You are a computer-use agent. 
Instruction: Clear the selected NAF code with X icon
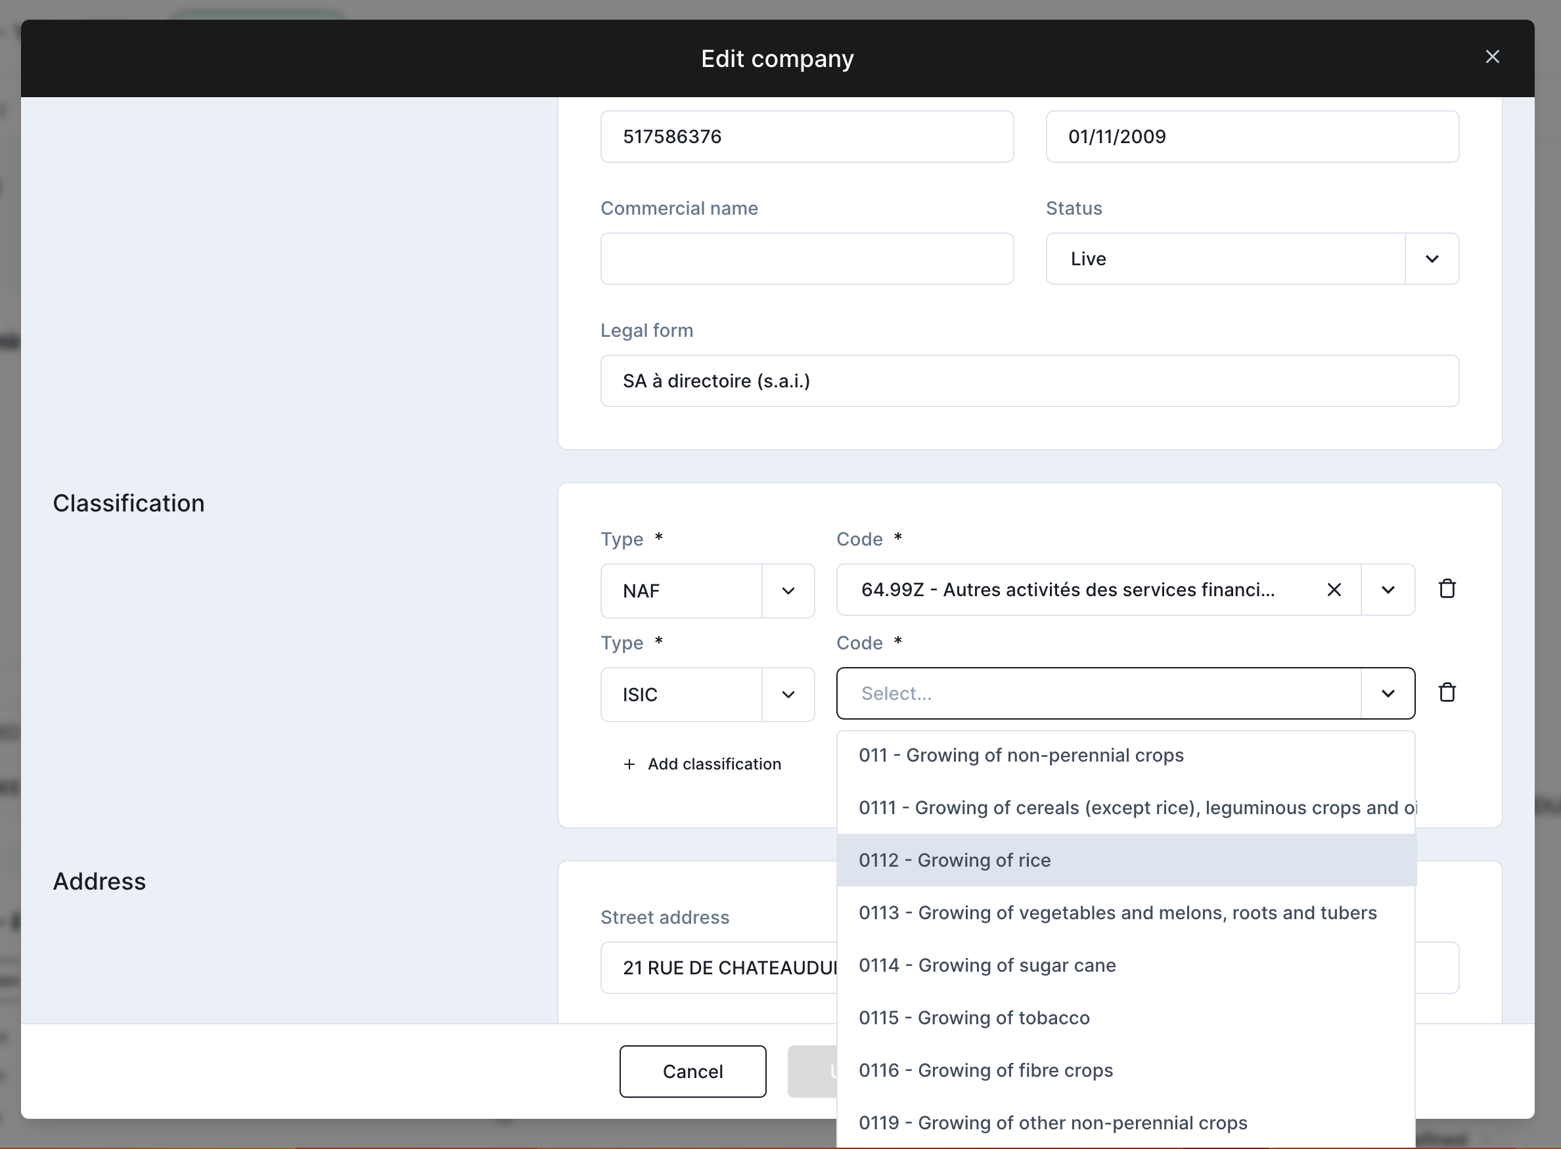(x=1334, y=590)
